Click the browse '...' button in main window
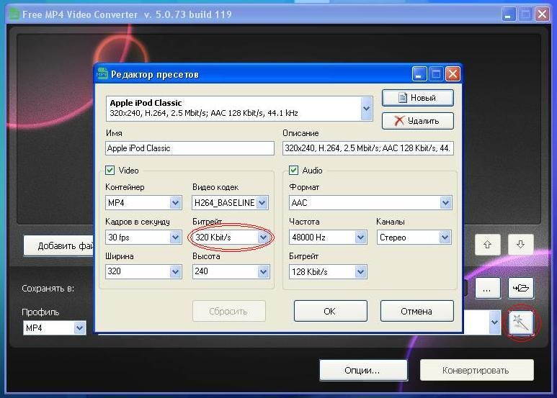The height and width of the screenshot is (398, 557). 487,289
